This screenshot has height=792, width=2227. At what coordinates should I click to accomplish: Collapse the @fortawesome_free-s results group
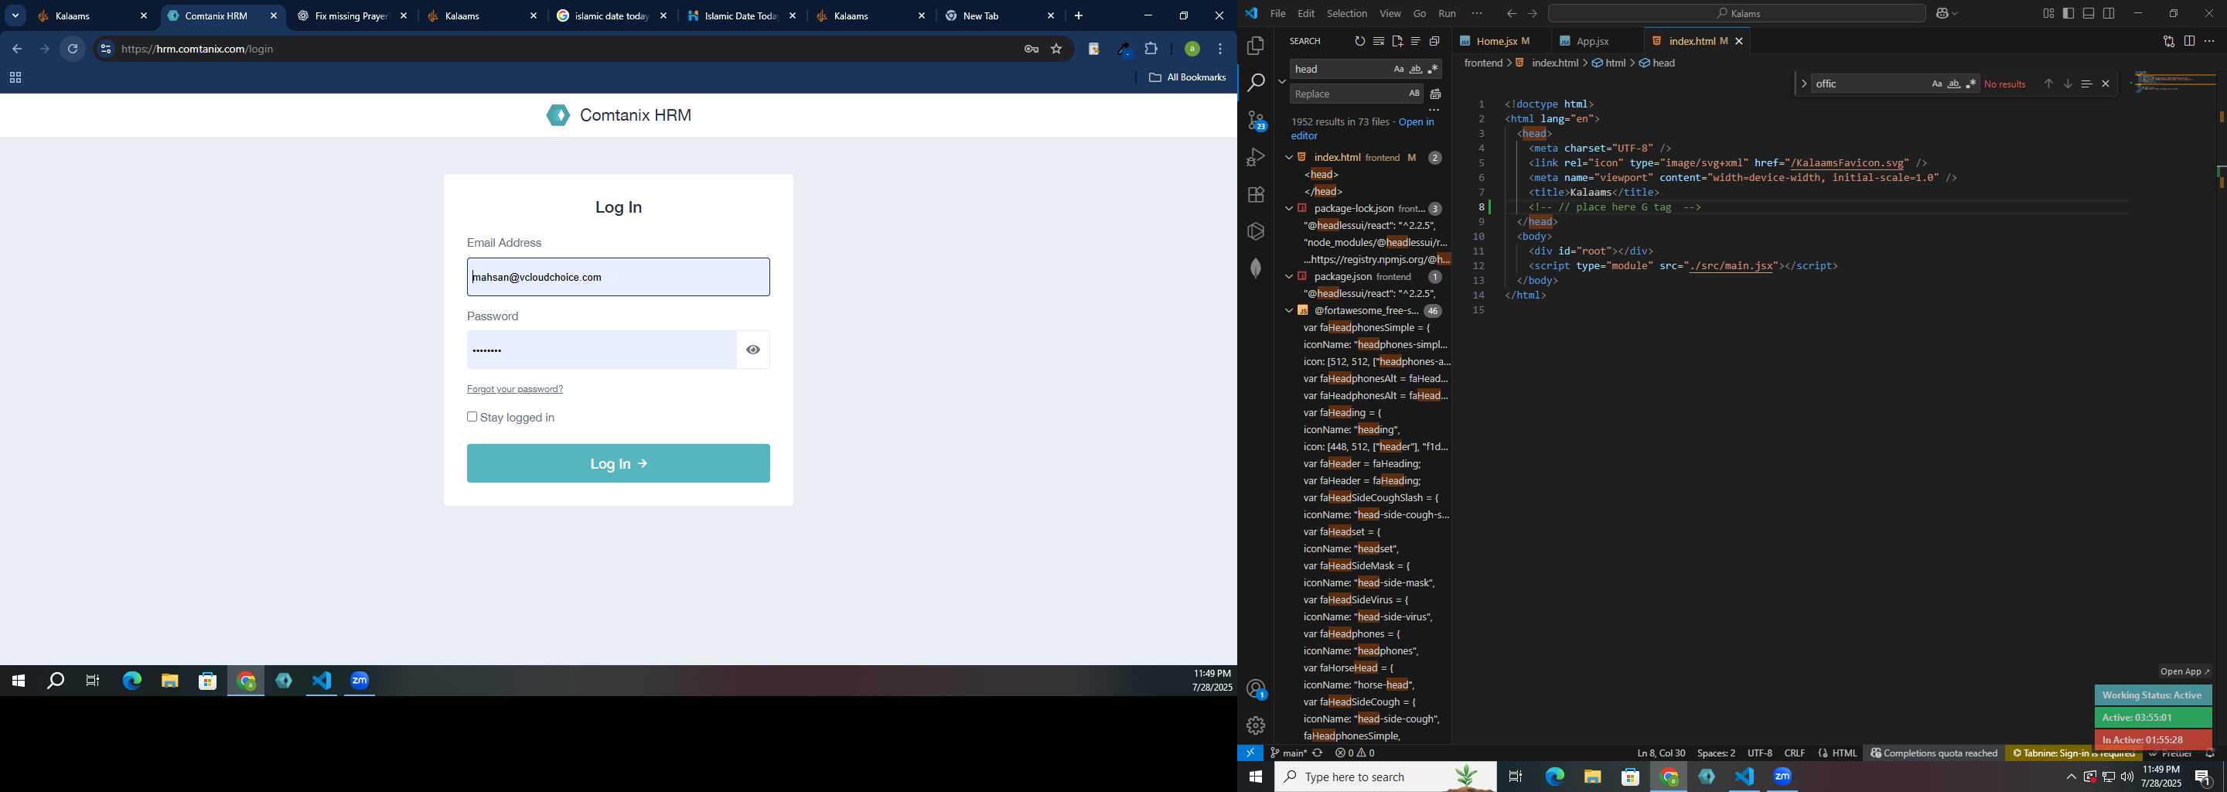pyautogui.click(x=1288, y=310)
